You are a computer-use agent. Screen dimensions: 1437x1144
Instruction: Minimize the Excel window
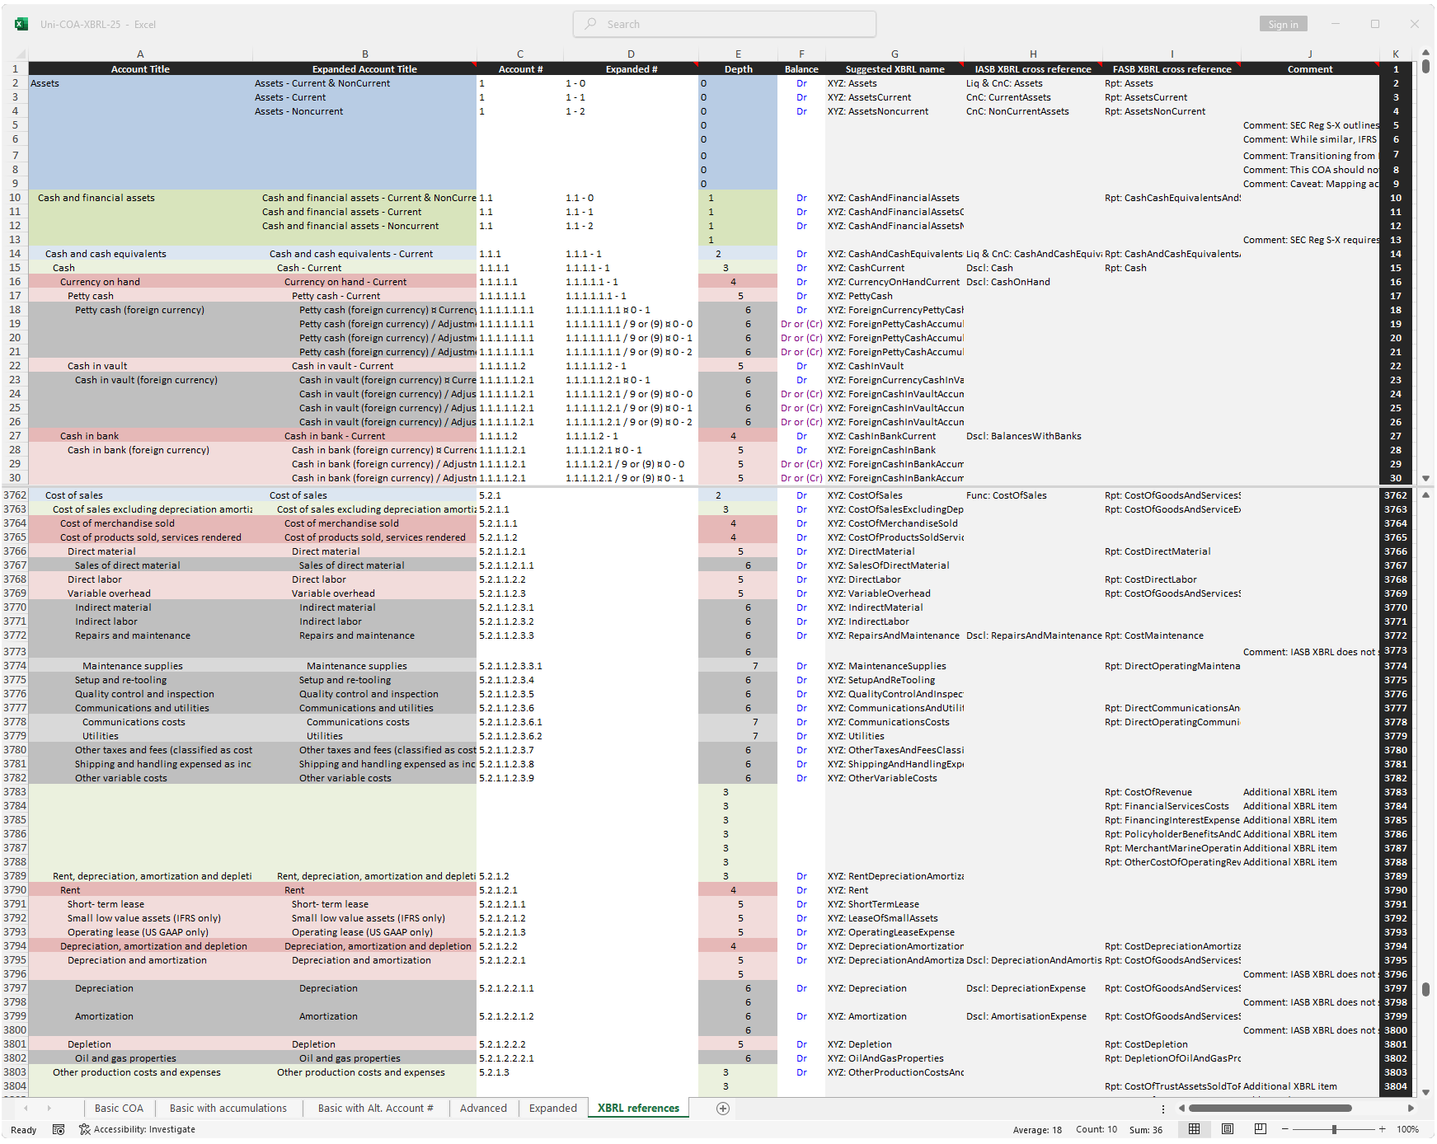(1336, 24)
